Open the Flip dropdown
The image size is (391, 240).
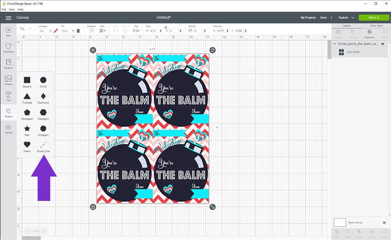point(136,31)
